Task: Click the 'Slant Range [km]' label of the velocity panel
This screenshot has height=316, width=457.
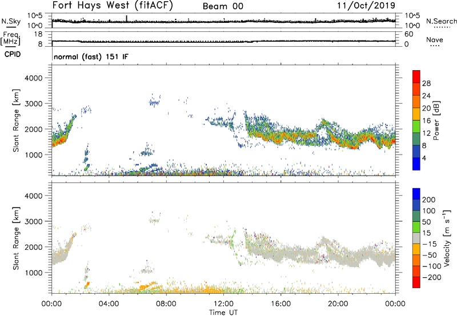Action: [16, 238]
